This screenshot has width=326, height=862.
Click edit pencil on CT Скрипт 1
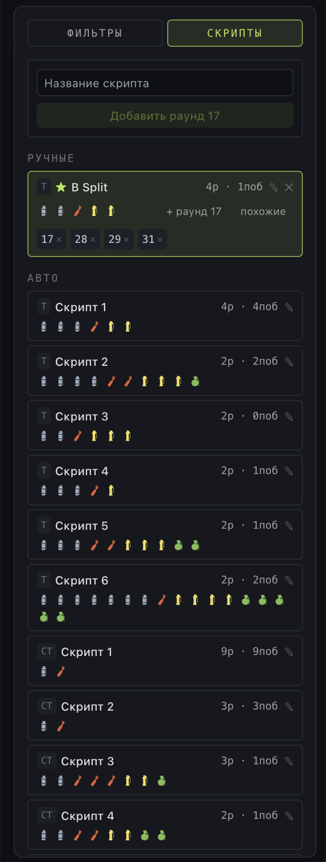tap(289, 652)
